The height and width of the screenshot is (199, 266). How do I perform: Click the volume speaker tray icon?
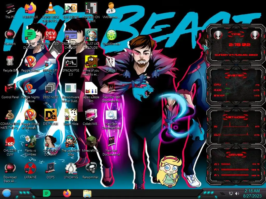pyautogui.click(x=237, y=193)
